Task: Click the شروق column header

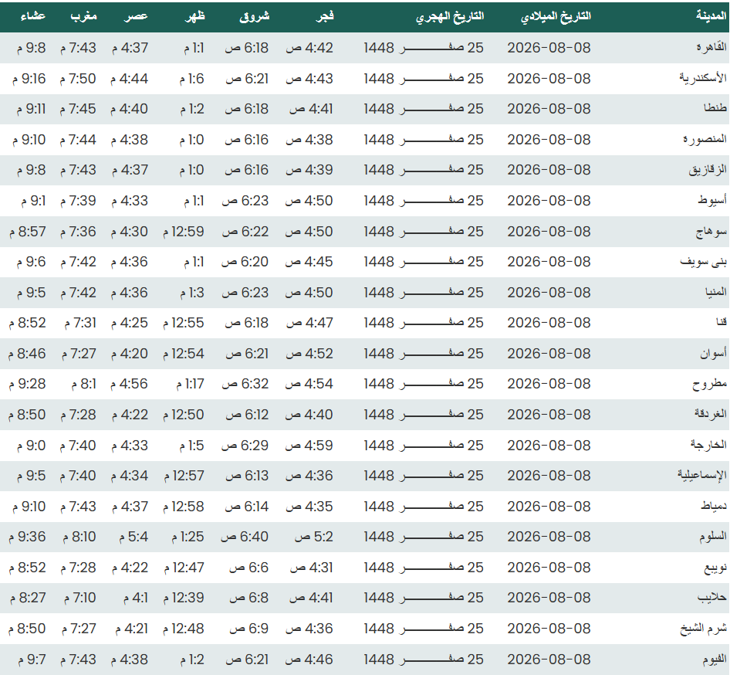Action: click(254, 16)
